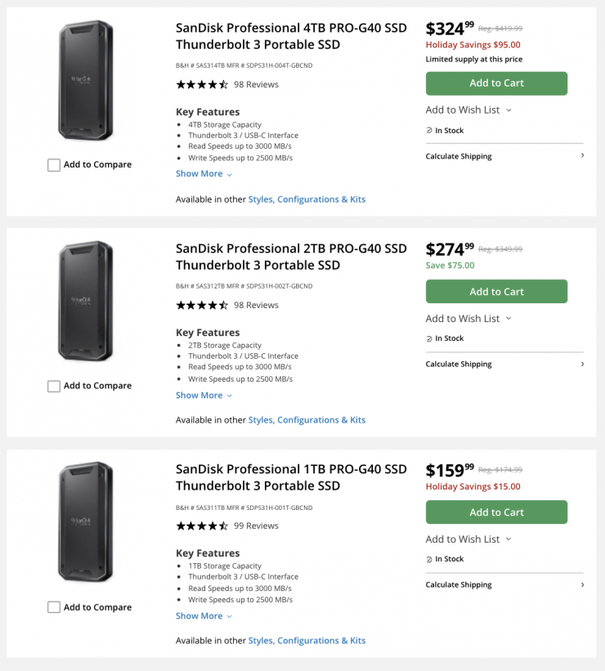Check Add to Compare for 1TB SSD
Viewport: 605px width, 671px height.
click(54, 607)
